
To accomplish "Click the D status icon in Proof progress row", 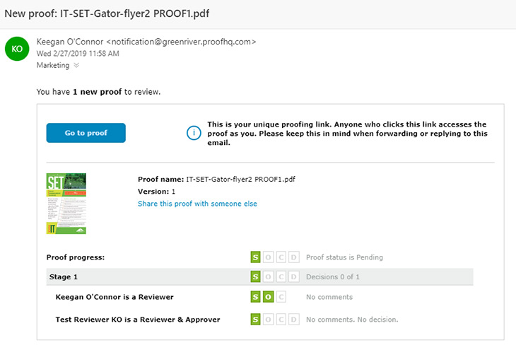I will pos(294,257).
